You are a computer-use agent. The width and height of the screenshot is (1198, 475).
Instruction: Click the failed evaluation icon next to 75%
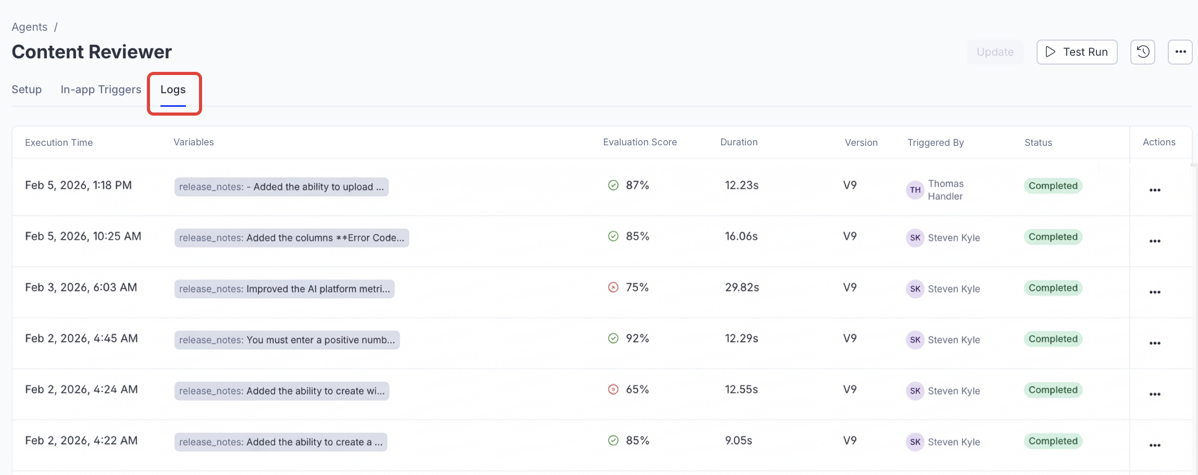613,287
